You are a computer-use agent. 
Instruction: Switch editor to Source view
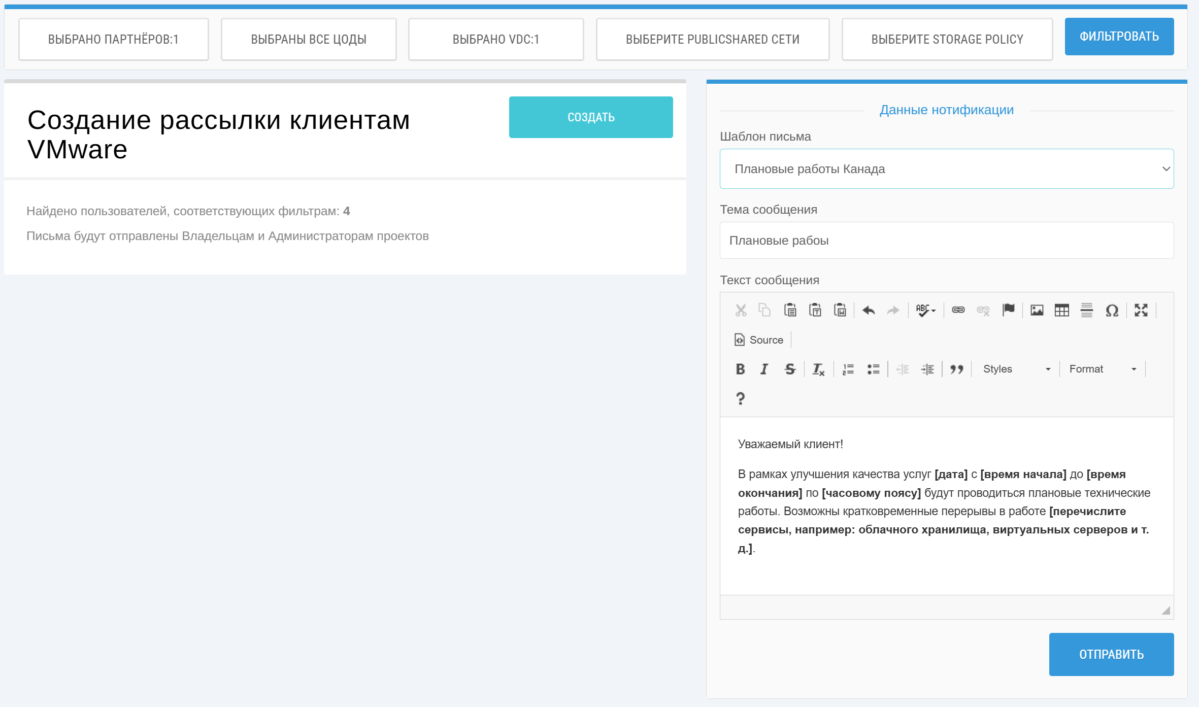pyautogui.click(x=759, y=340)
